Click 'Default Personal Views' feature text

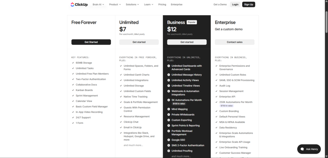click(x=232, y=117)
